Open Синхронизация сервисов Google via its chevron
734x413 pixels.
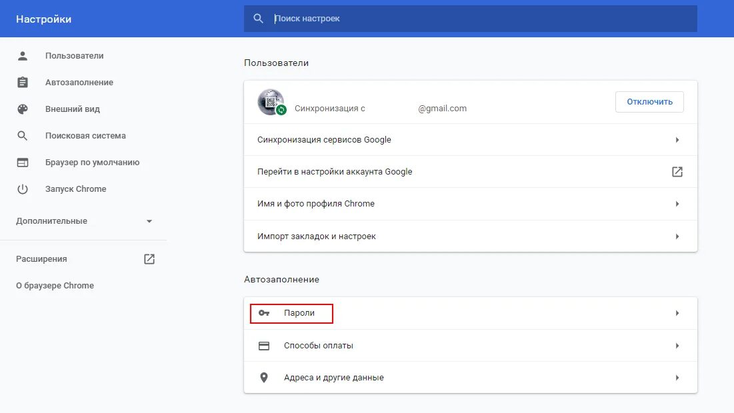677,139
